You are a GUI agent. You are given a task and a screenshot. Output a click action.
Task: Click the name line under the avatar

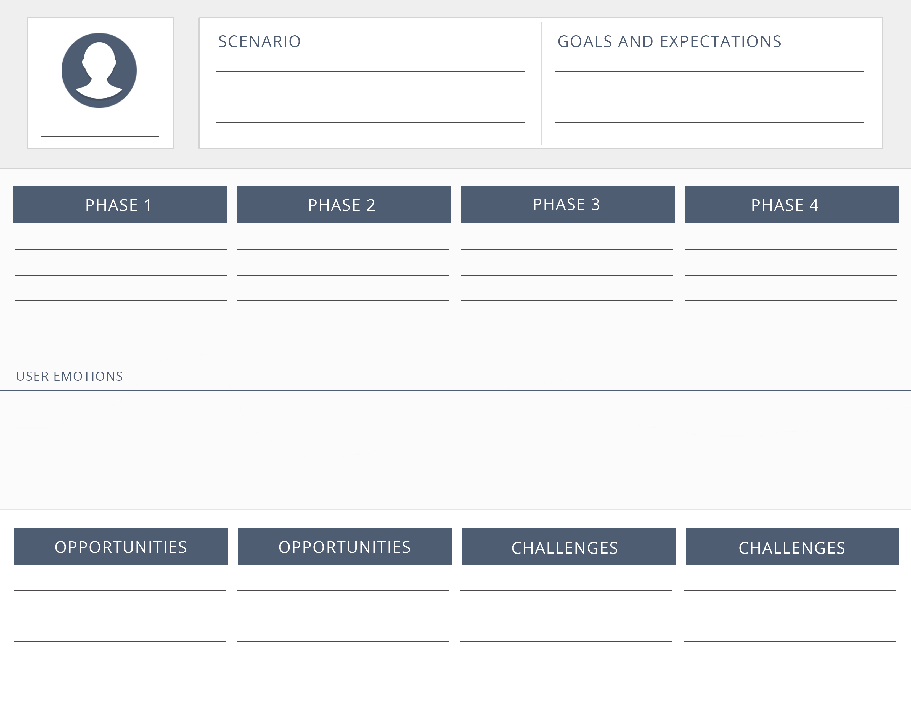[x=99, y=136]
